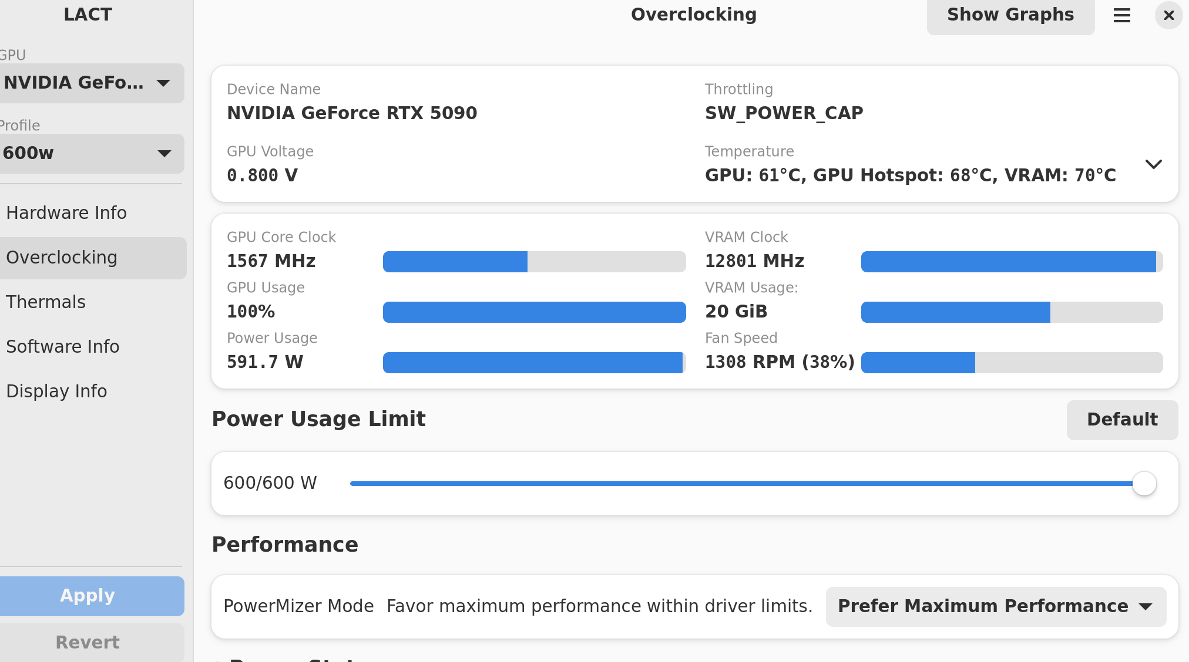Screen dimensions: 1189x662
Task: Revert unsaved changes
Action: 91,643
